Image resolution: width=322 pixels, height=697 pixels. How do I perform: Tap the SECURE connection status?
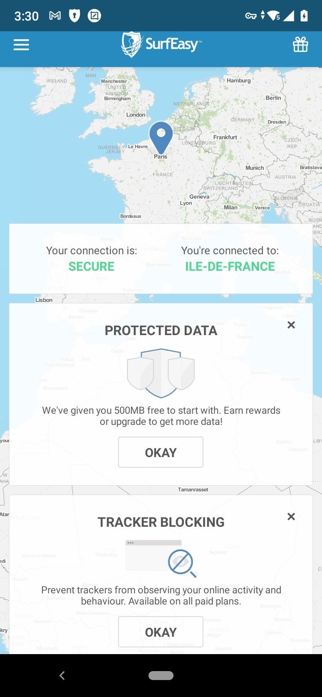[x=91, y=266]
